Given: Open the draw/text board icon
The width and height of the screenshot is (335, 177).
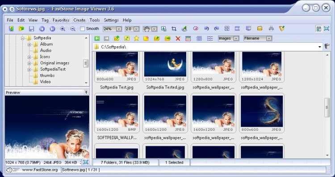Looking at the screenshot, I should click(184, 29).
